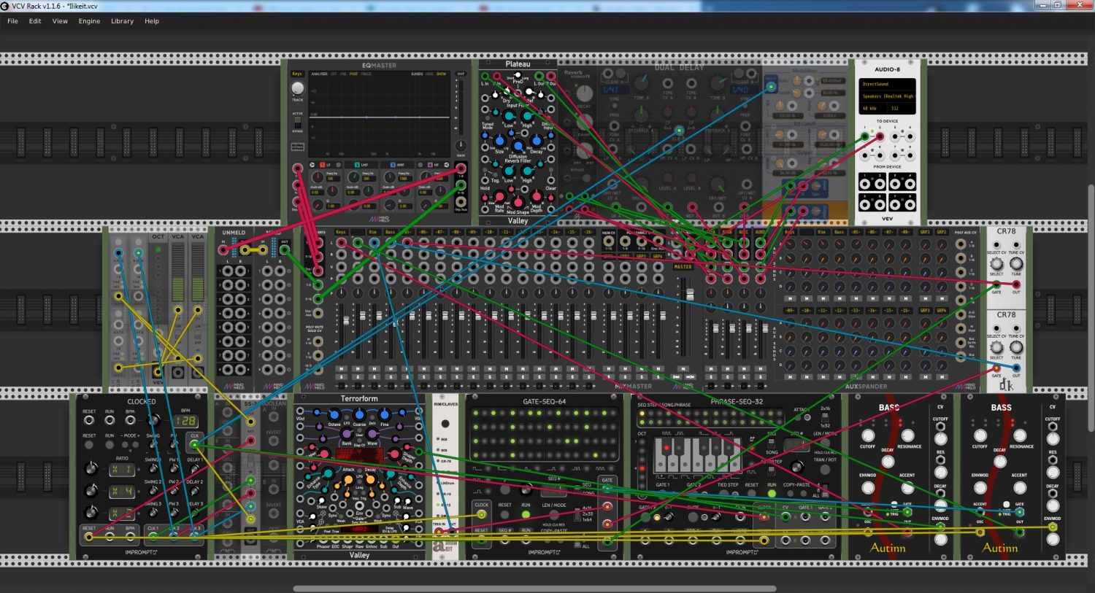Open the EQMaster Keys track label
The image size is (1095, 593).
(x=297, y=74)
